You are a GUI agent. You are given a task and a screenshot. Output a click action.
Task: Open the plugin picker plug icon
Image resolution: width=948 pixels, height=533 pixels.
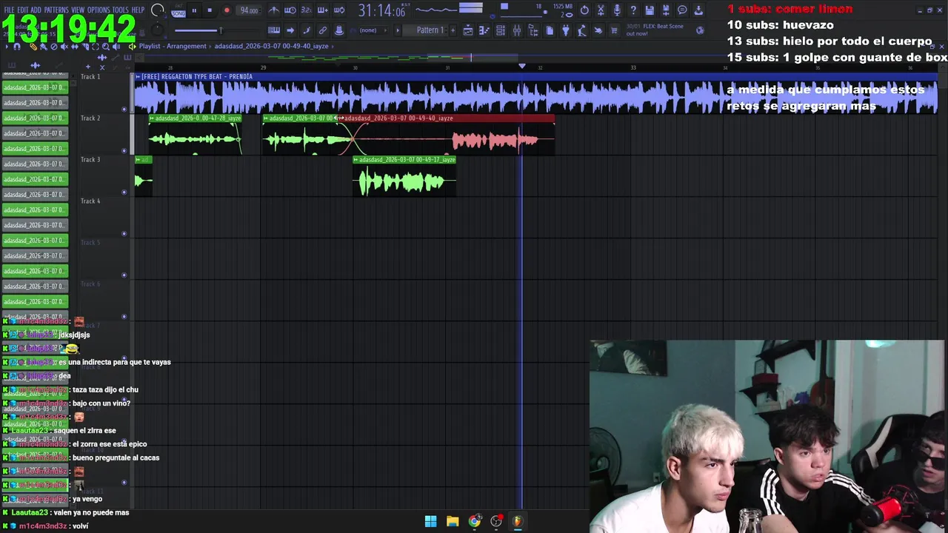pos(566,30)
